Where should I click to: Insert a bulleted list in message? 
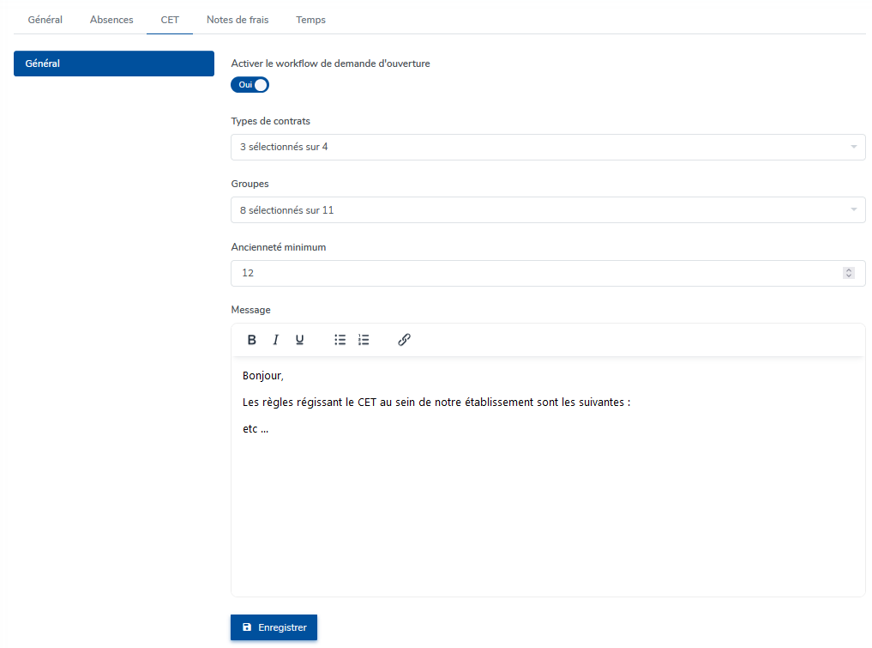click(340, 340)
